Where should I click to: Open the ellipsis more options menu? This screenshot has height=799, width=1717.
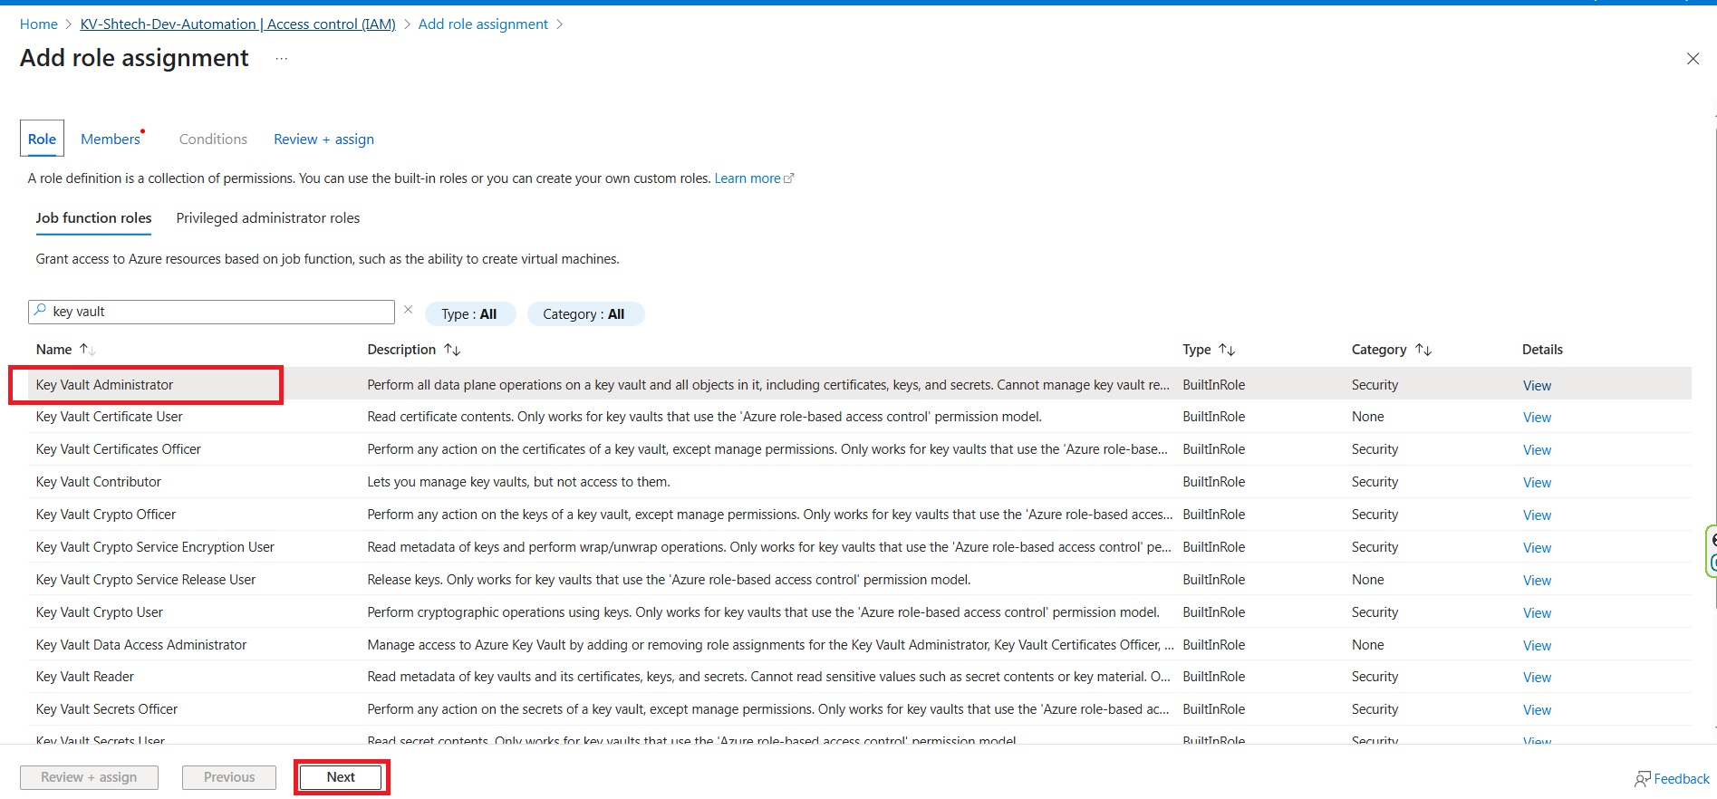[x=282, y=59]
